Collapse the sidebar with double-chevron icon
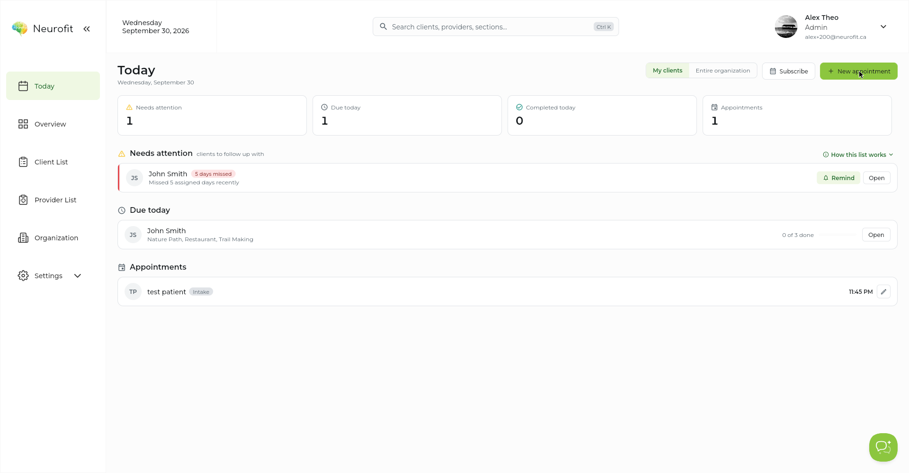The height and width of the screenshot is (473, 909). coord(87,29)
